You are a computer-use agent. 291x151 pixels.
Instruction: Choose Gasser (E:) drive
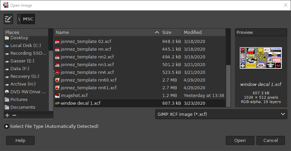22,61
